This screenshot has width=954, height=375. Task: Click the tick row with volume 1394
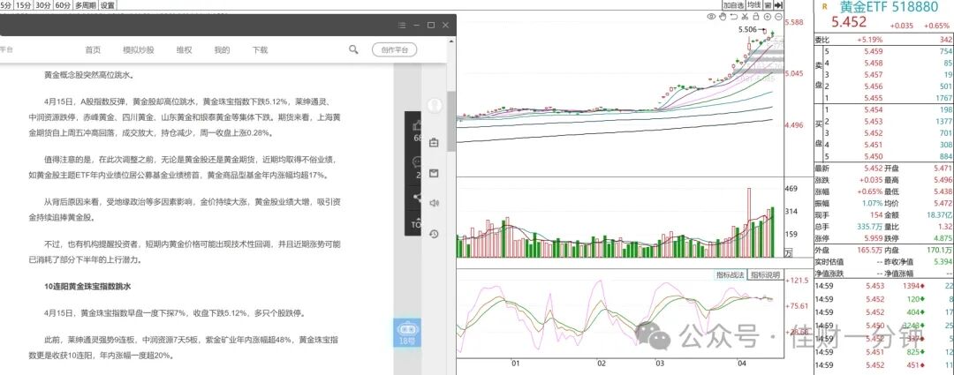point(884,286)
